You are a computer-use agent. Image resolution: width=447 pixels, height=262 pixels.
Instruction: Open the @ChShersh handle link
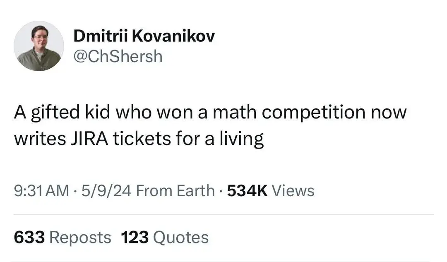tap(118, 56)
